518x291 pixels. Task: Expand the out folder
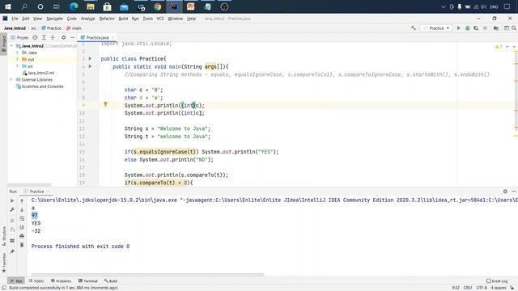pos(18,59)
